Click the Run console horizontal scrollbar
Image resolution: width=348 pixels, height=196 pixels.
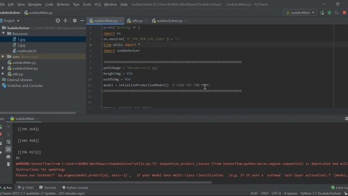pyautogui.click(x=114, y=182)
